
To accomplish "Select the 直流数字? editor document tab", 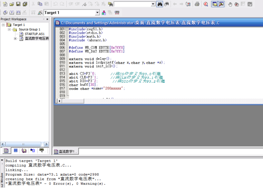I will coord(66,152).
